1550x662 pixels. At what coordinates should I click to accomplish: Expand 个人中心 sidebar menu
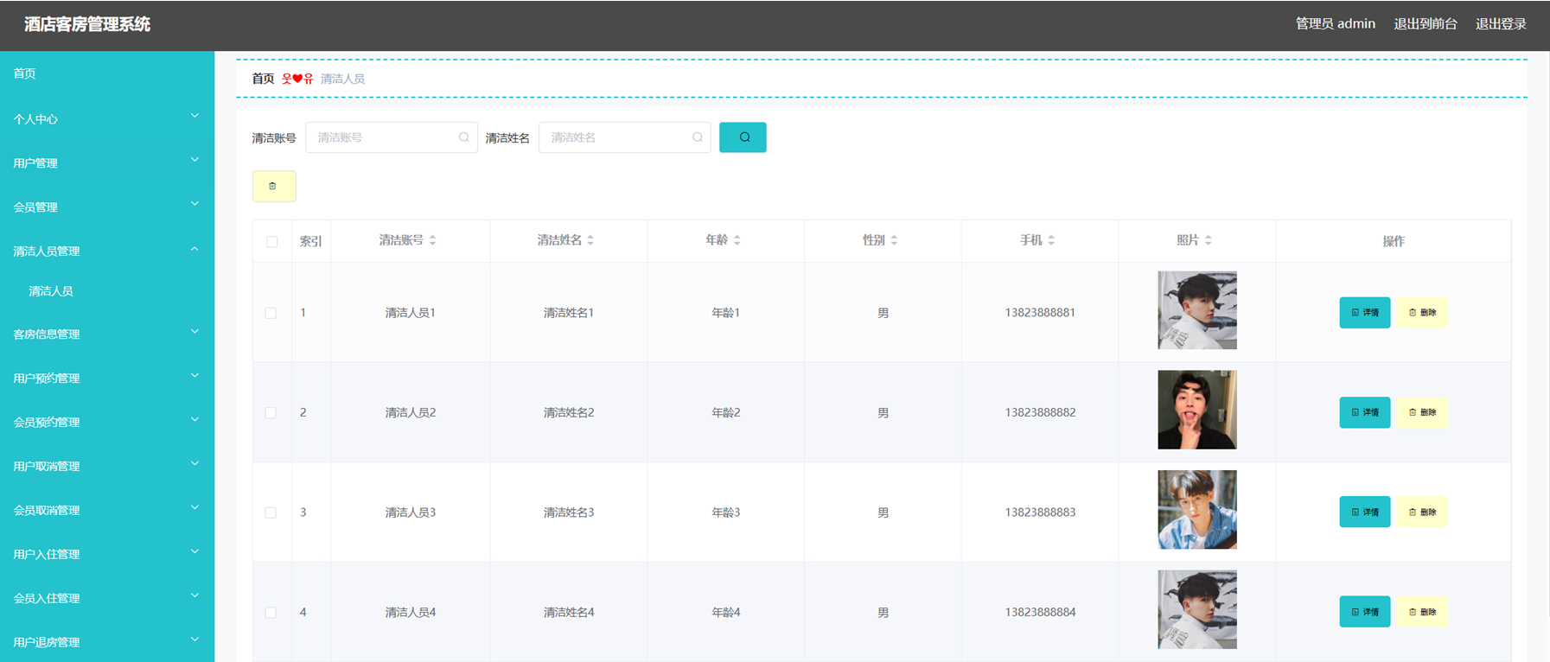(x=107, y=119)
